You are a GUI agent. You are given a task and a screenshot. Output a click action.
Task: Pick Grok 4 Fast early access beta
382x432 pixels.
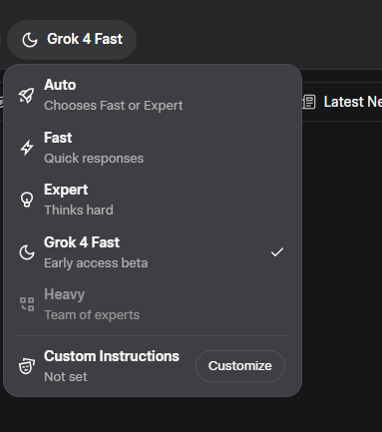coord(153,252)
